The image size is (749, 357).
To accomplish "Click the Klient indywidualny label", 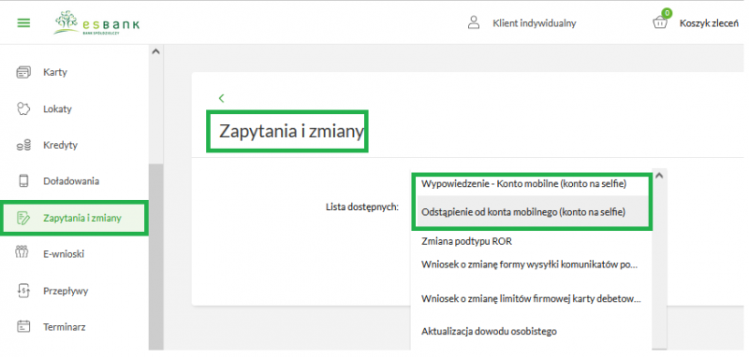I will point(535,22).
